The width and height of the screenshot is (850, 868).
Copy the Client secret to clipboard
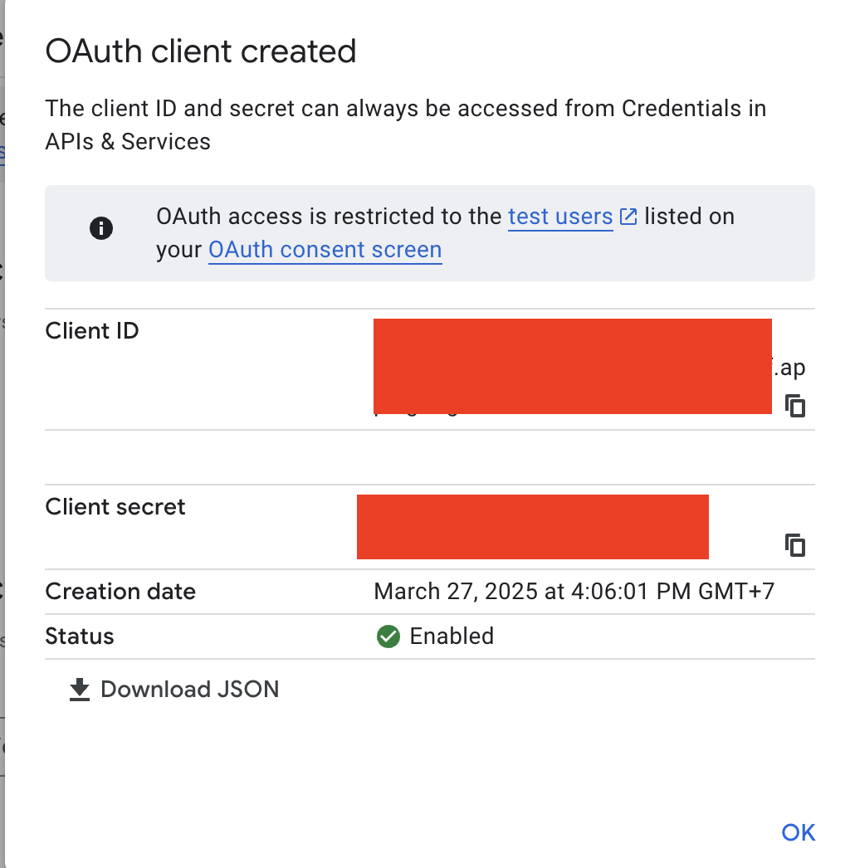tap(795, 545)
